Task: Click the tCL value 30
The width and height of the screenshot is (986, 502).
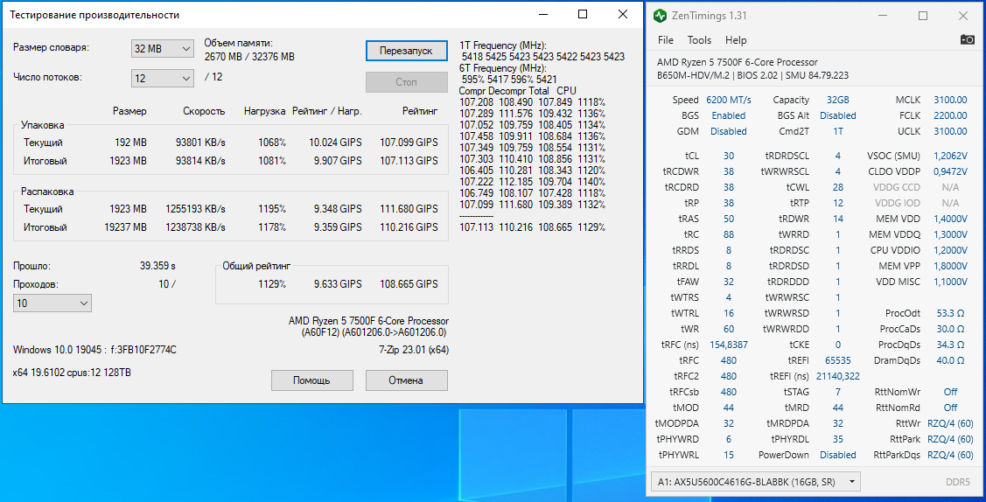Action: coord(729,156)
